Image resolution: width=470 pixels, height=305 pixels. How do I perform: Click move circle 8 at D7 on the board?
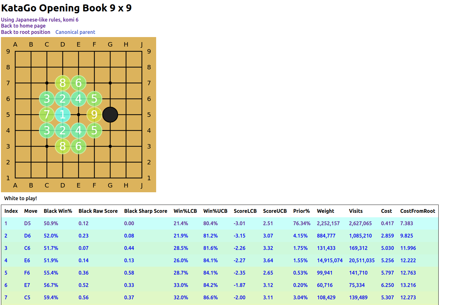coord(63,83)
